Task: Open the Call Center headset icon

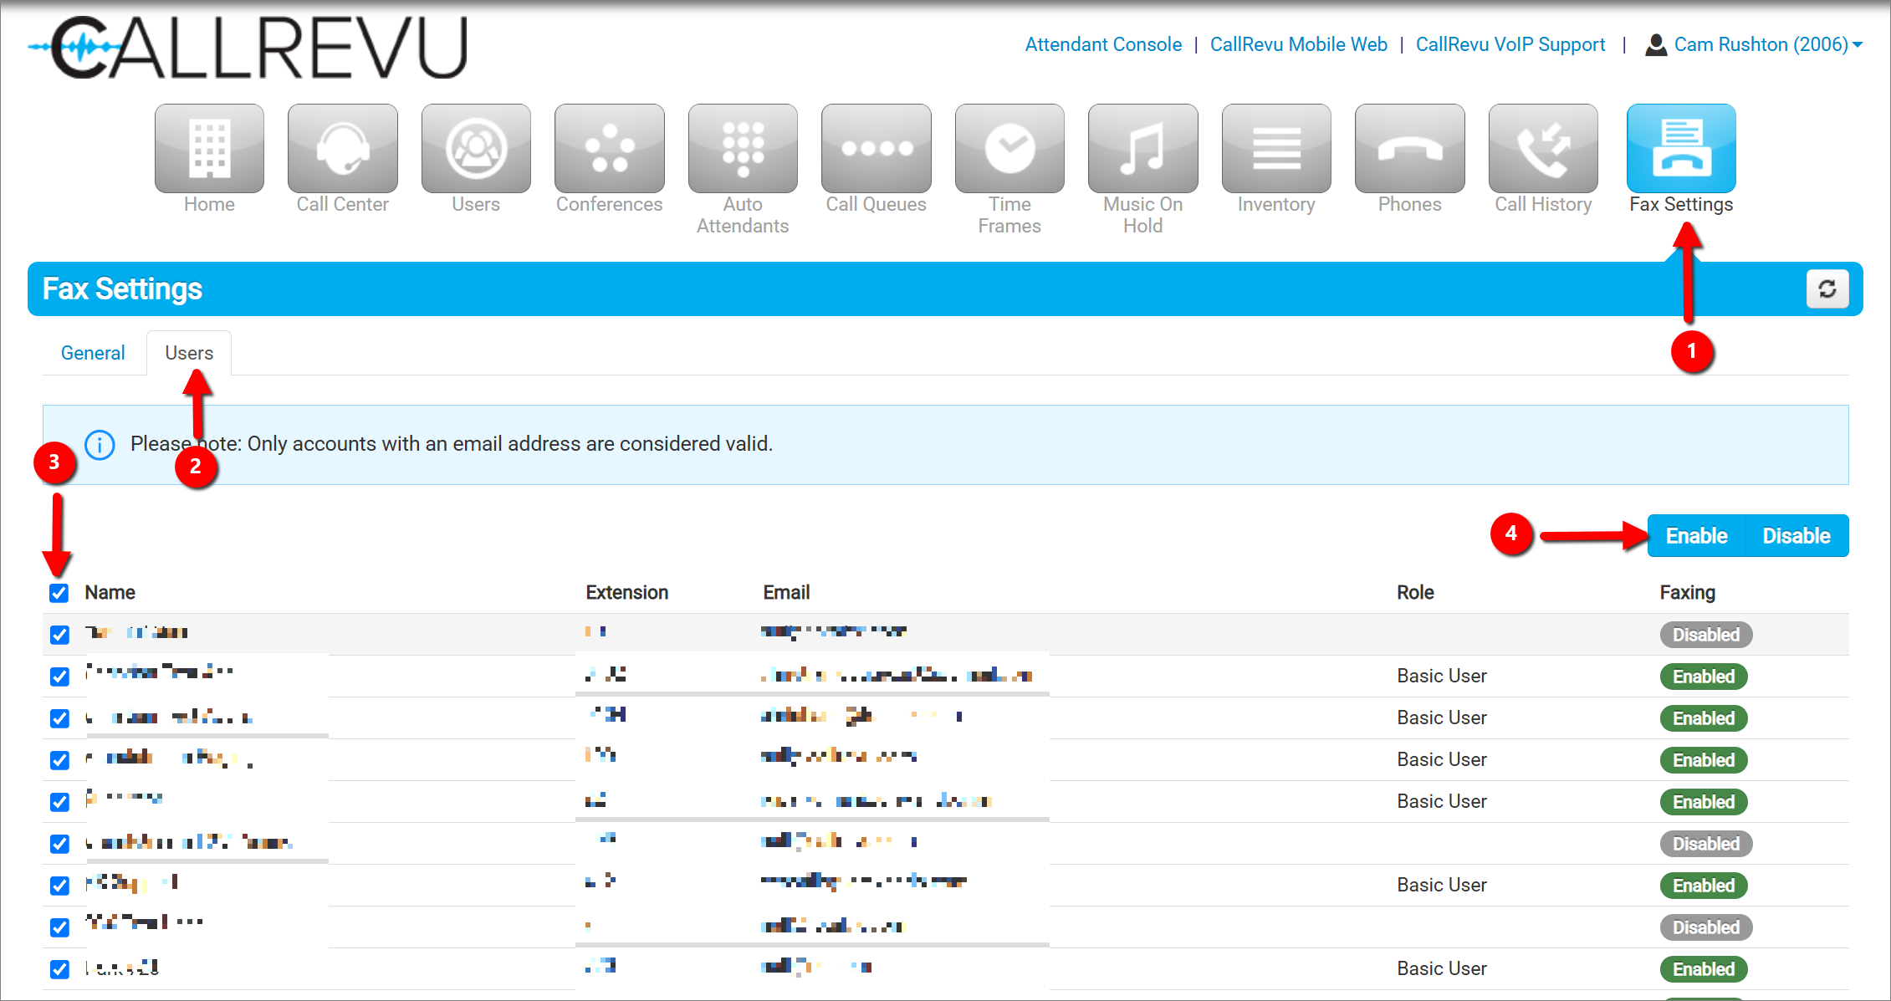Action: [343, 149]
